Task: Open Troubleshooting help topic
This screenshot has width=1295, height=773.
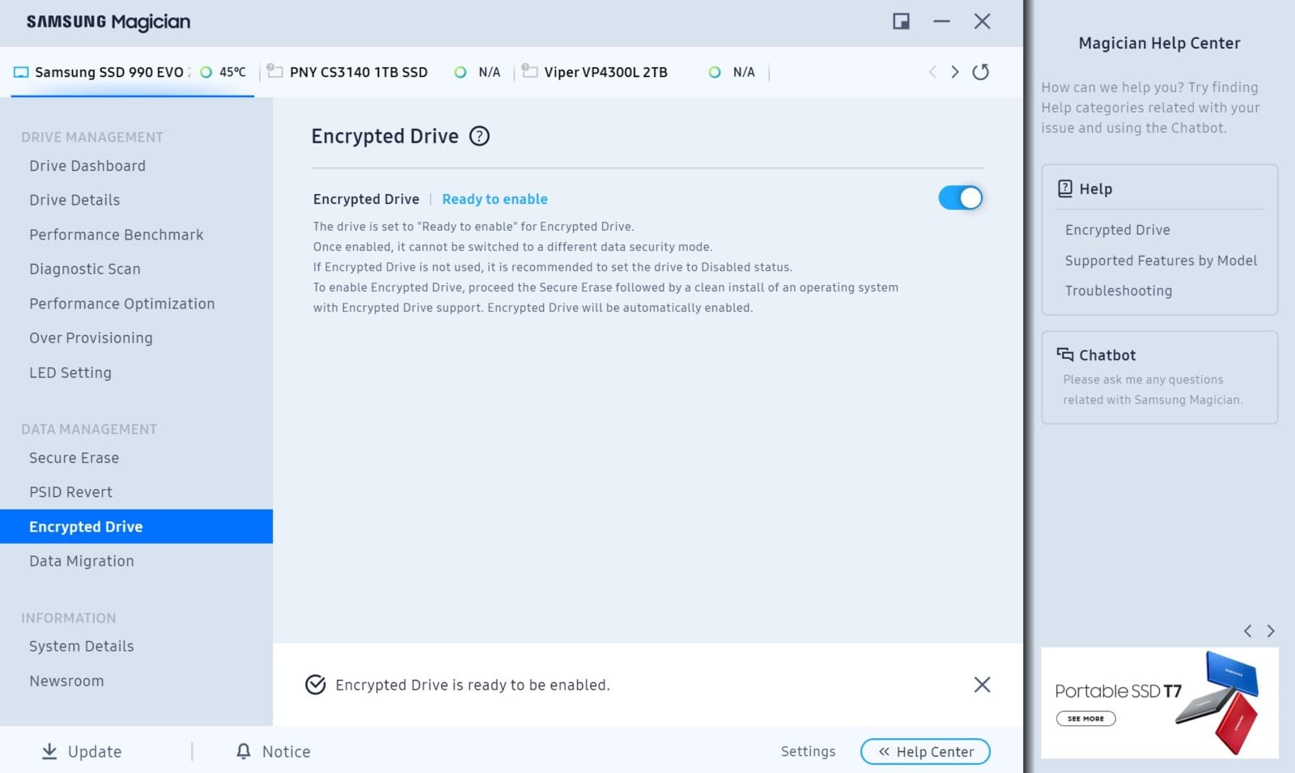Action: [x=1119, y=291]
